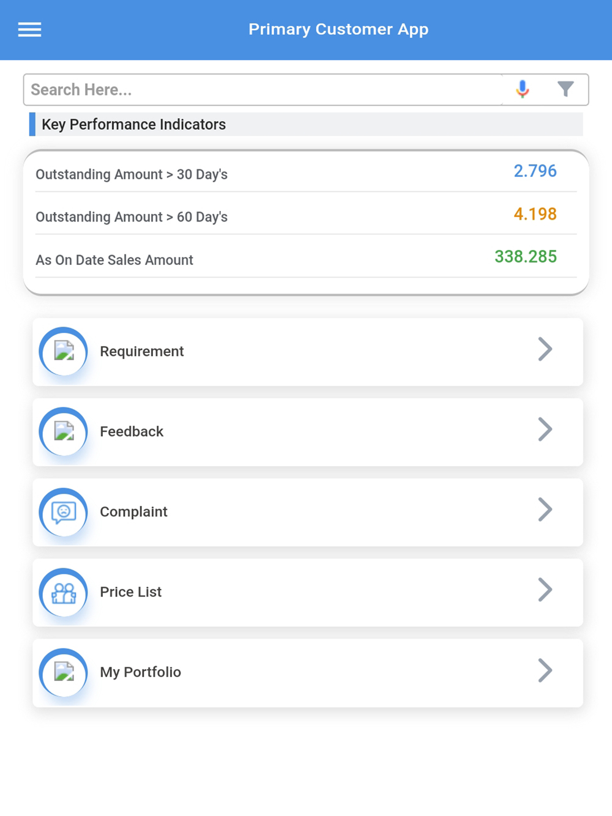
Task: Click the Price List people icon
Action: 64,592
